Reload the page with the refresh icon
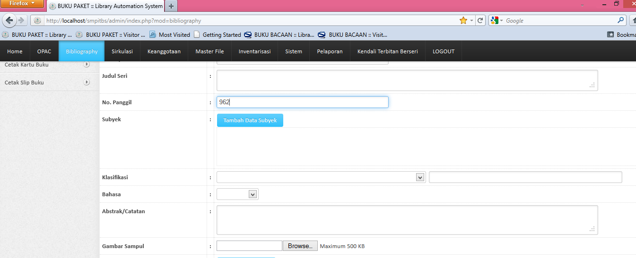 [480, 20]
